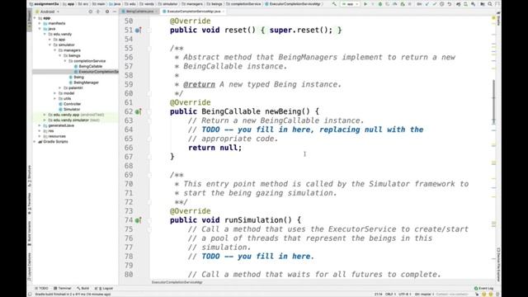Run the app with the green play icon
This screenshot has width=528, height=297.
click(365, 4)
